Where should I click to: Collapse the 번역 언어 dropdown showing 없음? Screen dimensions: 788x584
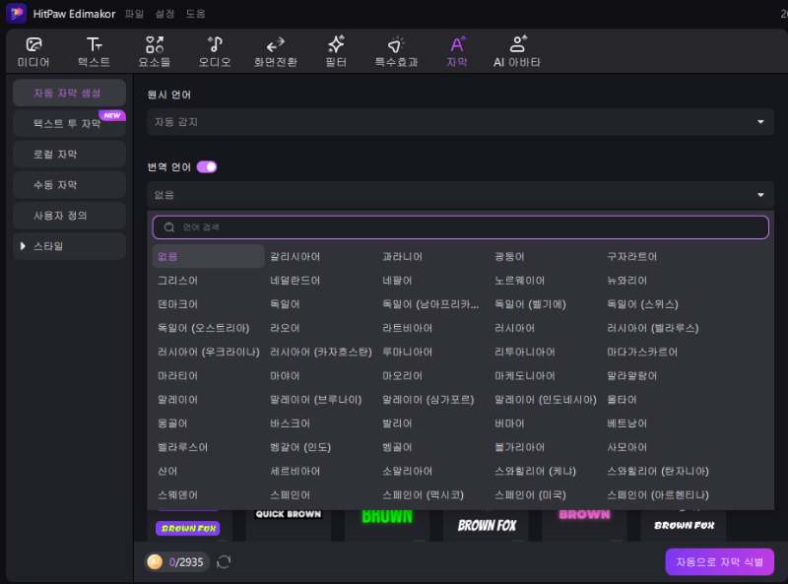pos(460,195)
